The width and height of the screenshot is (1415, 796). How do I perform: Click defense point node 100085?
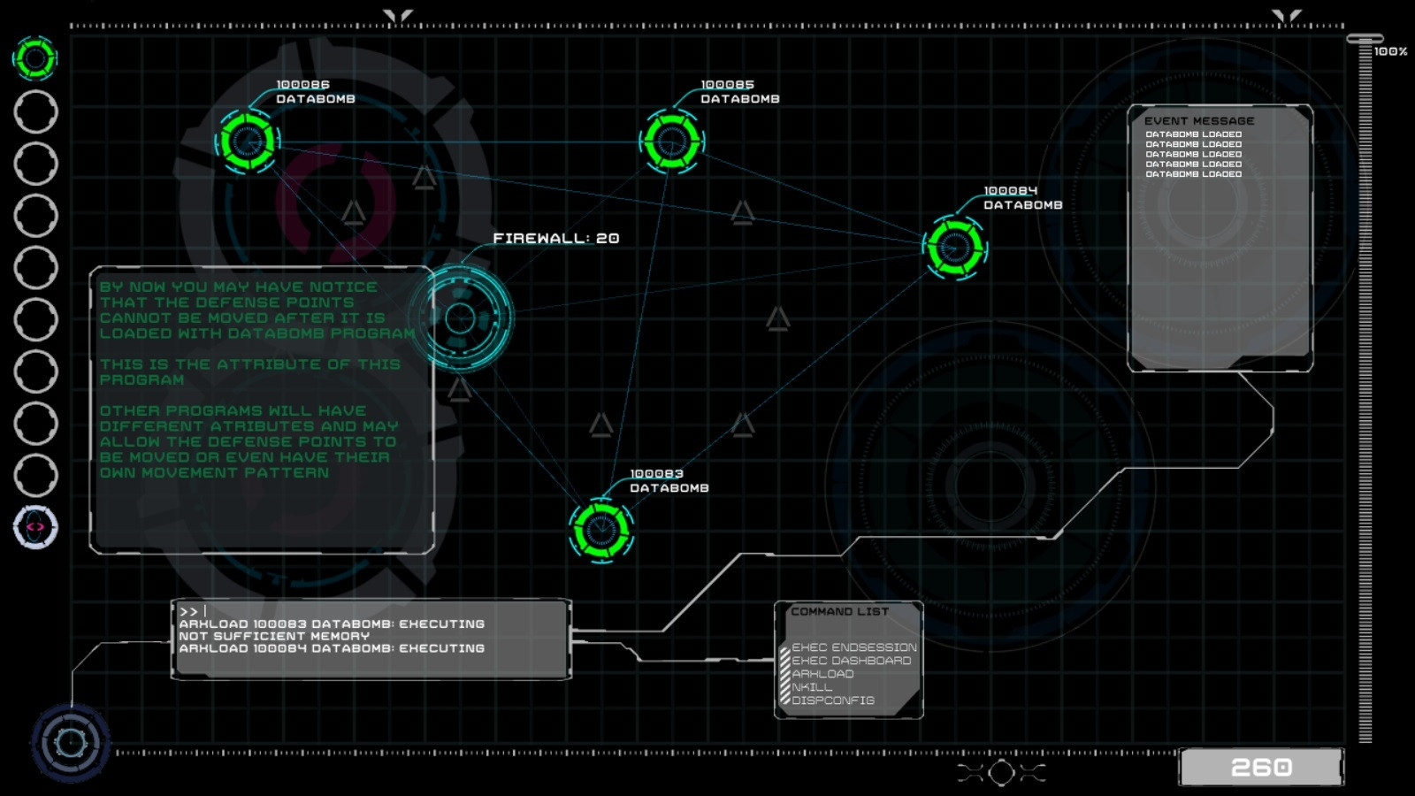pyautogui.click(x=672, y=141)
